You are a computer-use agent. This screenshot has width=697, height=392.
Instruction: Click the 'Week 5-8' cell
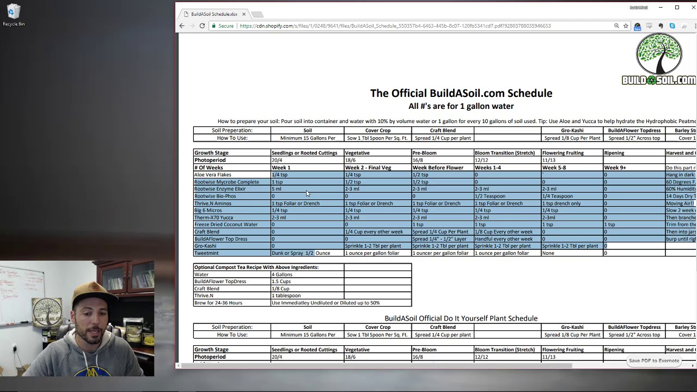[x=572, y=168]
